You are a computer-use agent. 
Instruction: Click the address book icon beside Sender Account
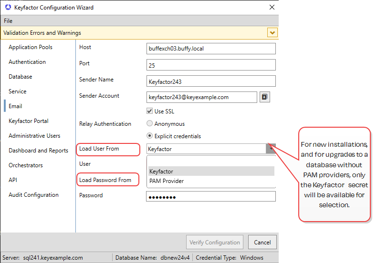point(264,97)
